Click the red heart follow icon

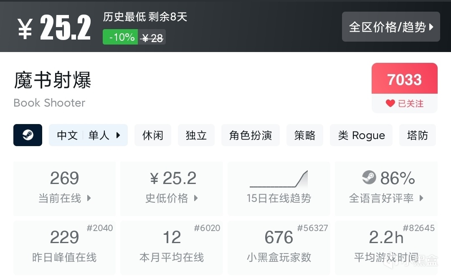390,104
